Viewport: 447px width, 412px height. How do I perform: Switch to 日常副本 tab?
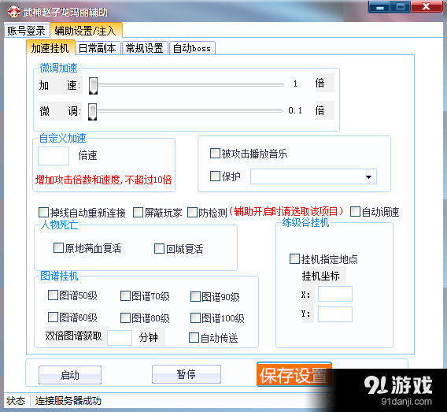(98, 48)
